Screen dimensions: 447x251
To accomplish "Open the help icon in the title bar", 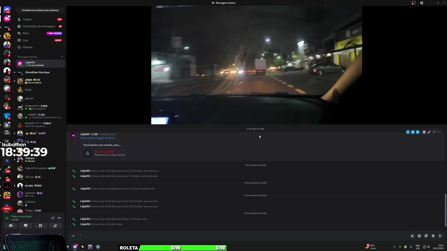I will coord(422,3).
